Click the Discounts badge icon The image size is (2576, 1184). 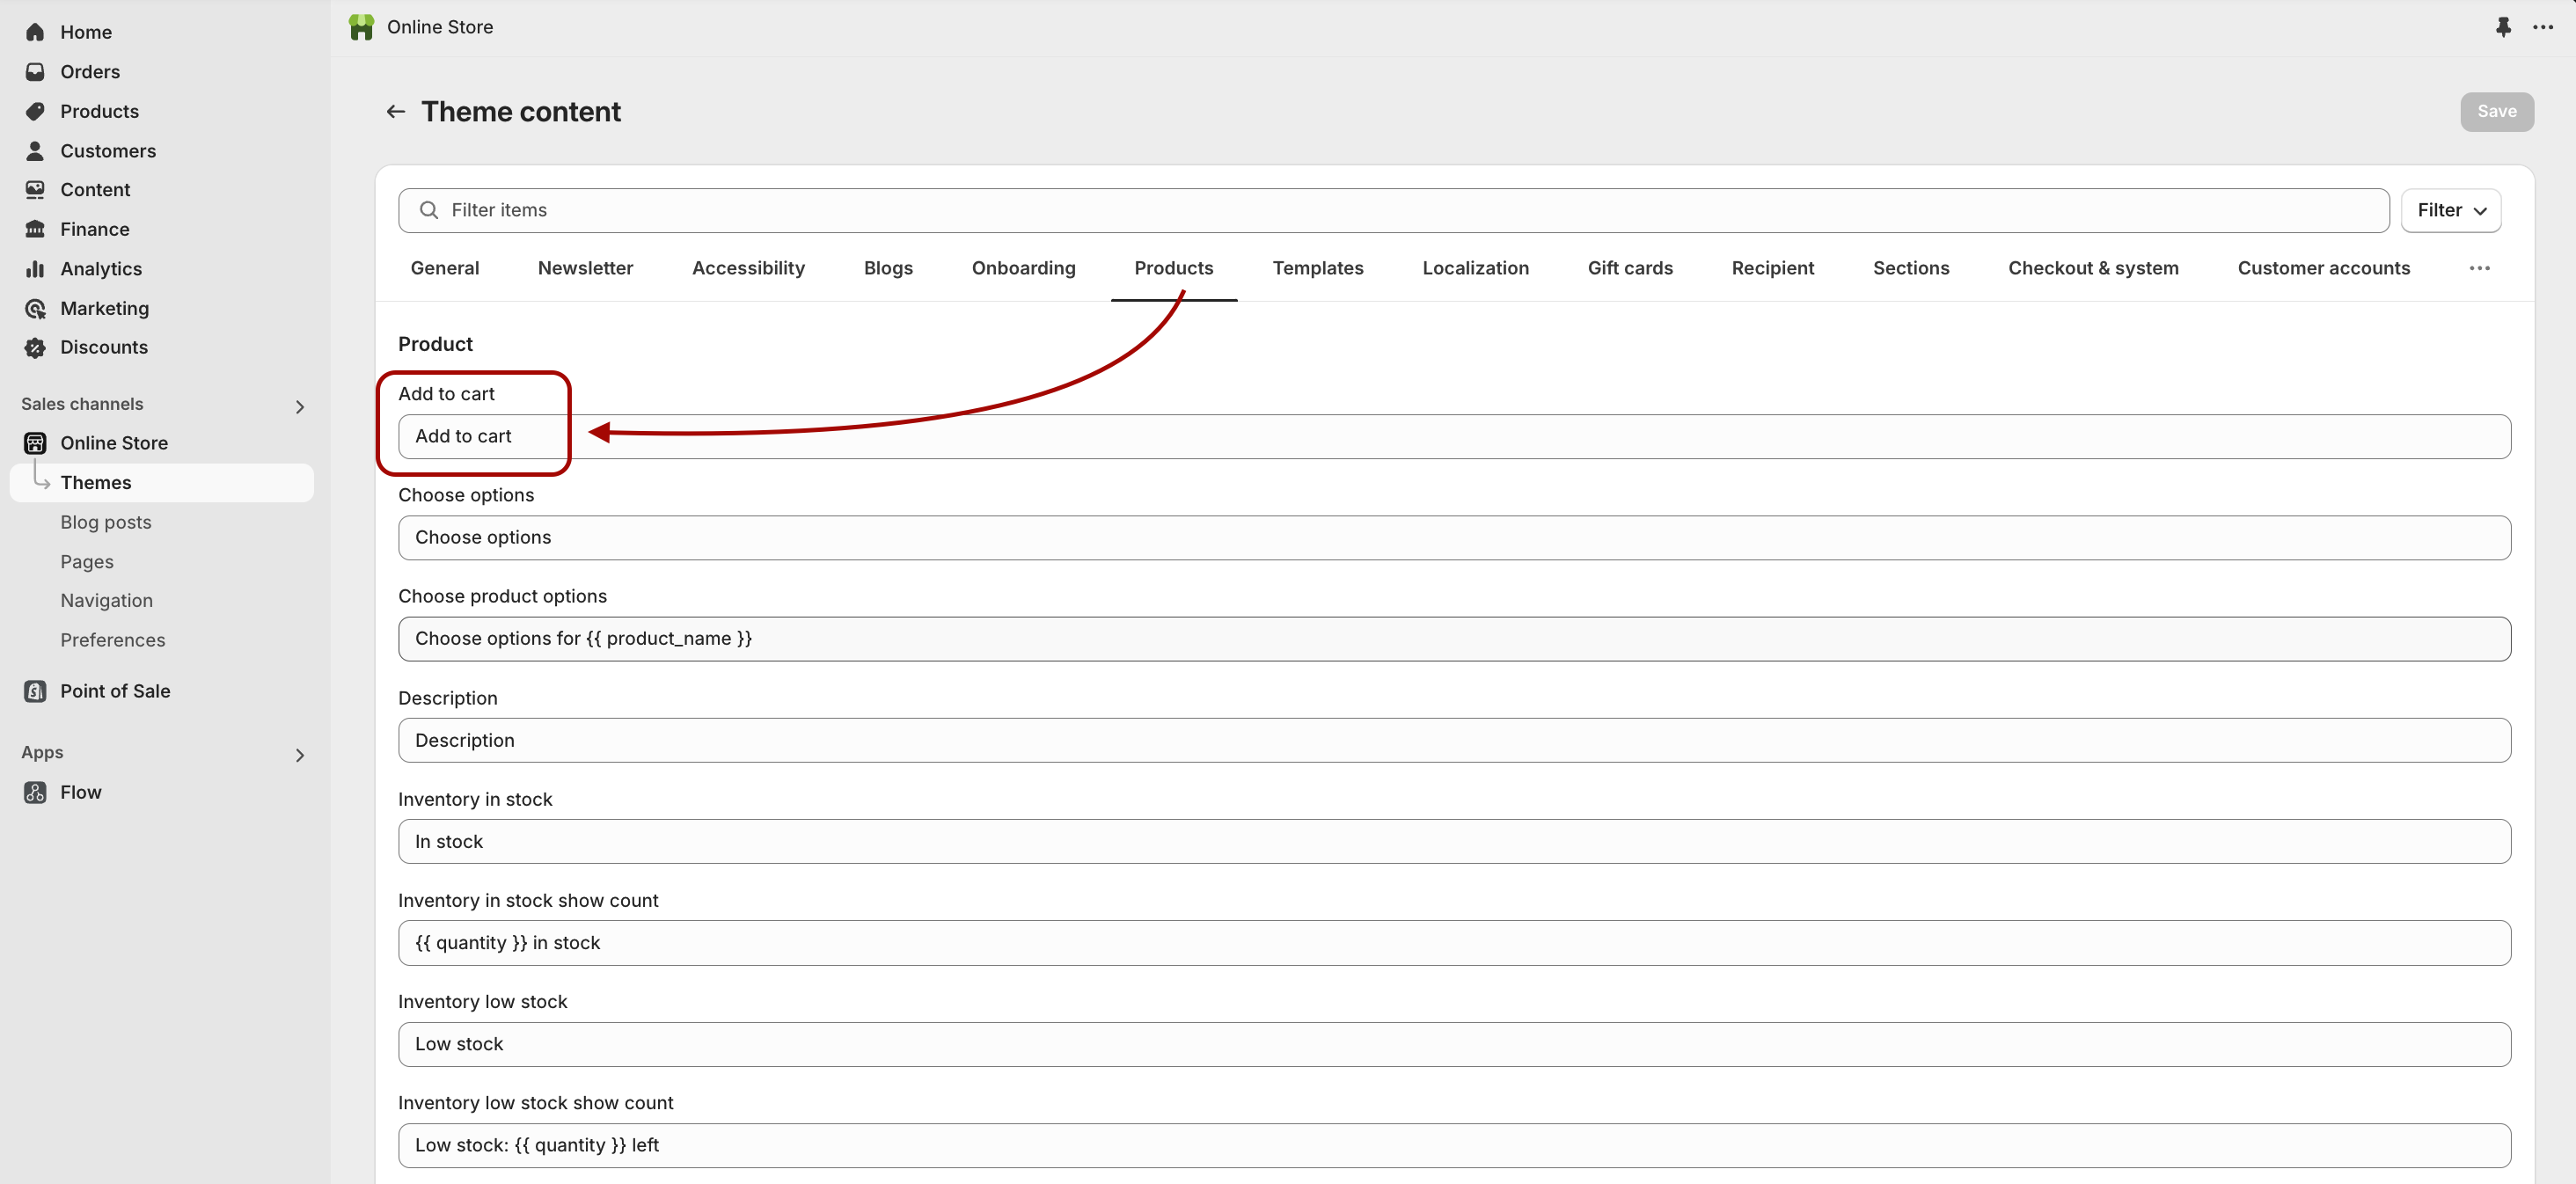coord(35,347)
